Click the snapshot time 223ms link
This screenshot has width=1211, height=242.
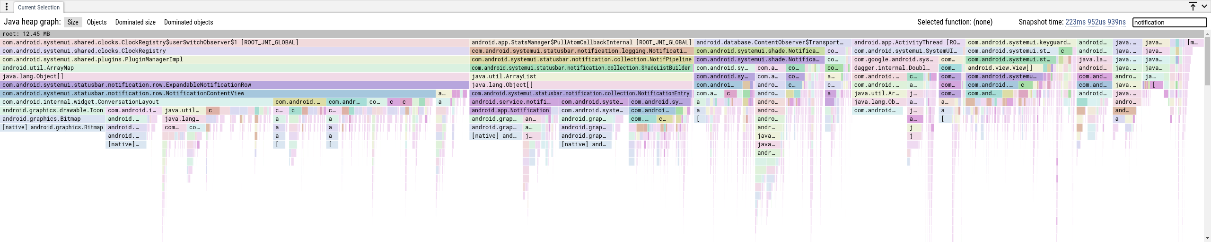click(x=1095, y=22)
